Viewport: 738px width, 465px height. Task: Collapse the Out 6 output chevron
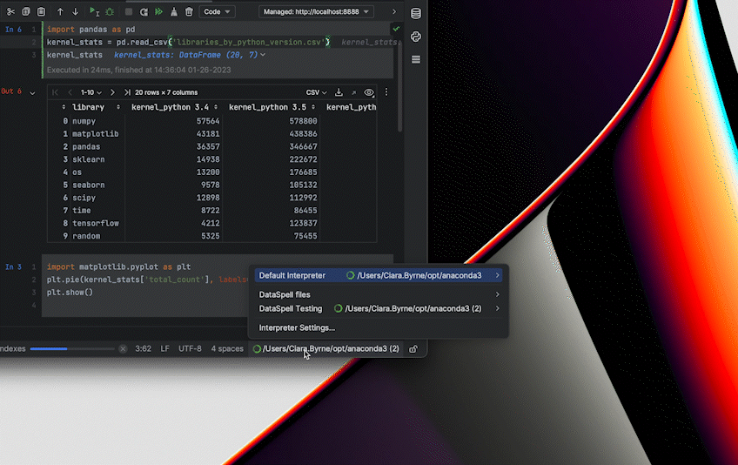[x=33, y=91]
